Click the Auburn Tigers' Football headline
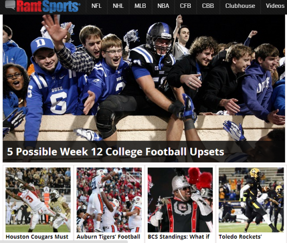 tap(108, 237)
